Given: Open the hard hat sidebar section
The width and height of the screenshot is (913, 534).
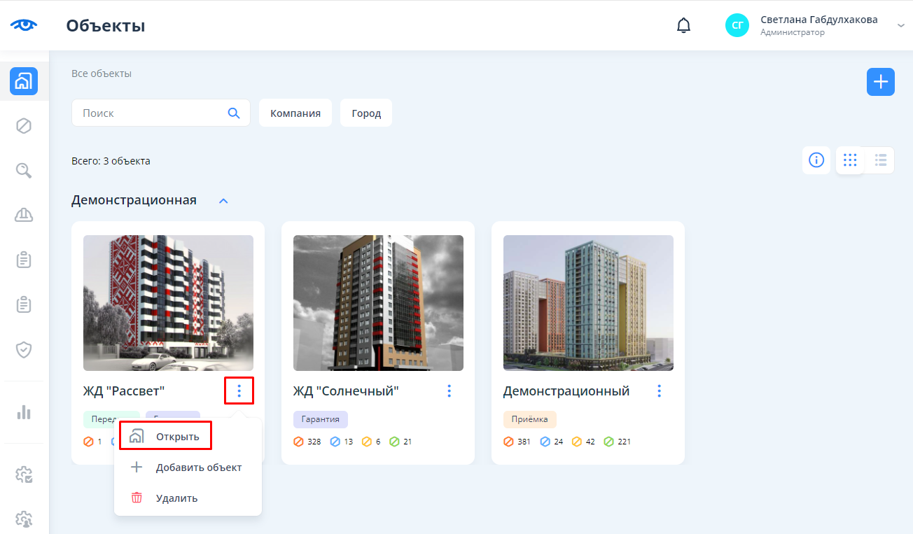Looking at the screenshot, I should [x=24, y=215].
